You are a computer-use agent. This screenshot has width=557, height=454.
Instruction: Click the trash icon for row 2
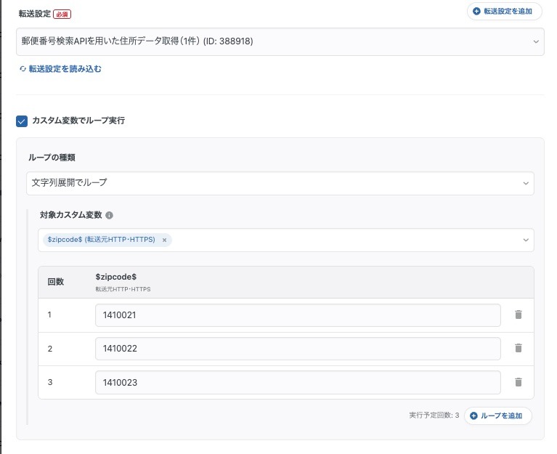point(518,348)
